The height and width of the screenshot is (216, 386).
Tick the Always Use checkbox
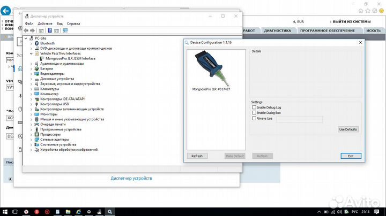tap(254, 119)
